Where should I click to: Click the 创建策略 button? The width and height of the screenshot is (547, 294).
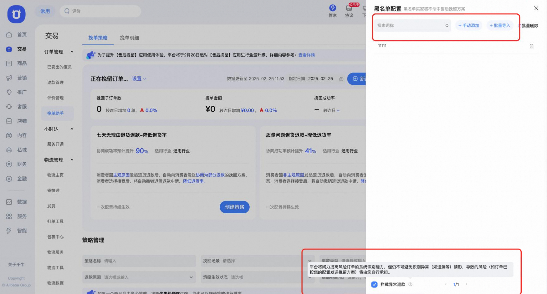[234, 207]
